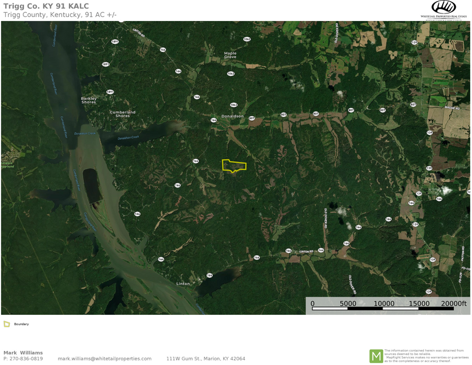Click the yellow Boundary legend icon
This screenshot has width=472, height=365.
click(6, 324)
